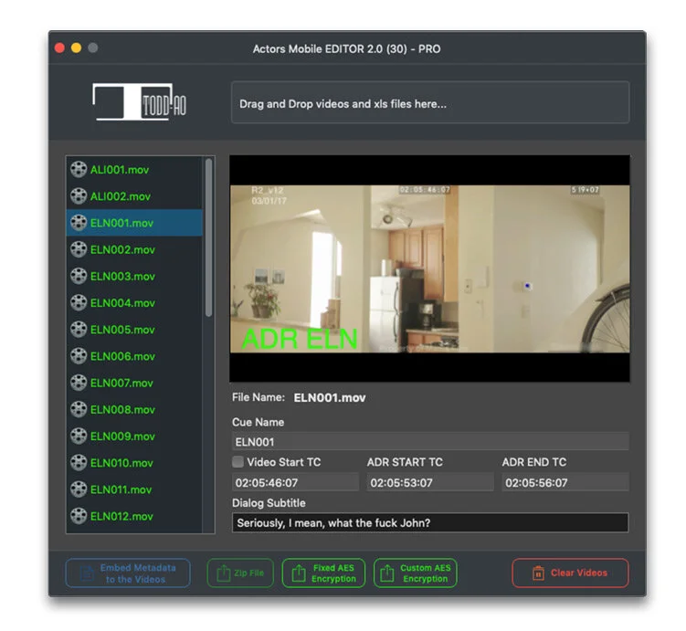Click the film reel icon beside ELN008.mov
This screenshot has width=686, height=631.
79,410
